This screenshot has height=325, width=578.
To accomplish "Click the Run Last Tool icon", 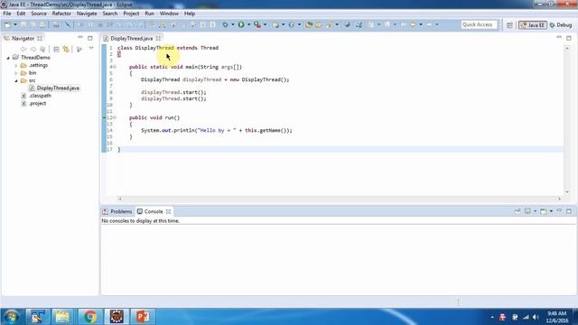I will 257,24.
